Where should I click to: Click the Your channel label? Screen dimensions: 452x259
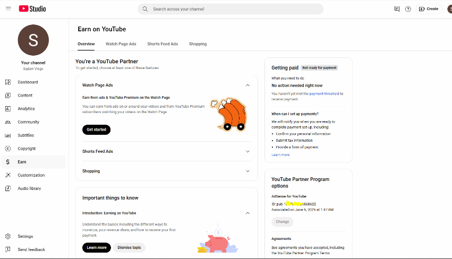click(x=33, y=63)
